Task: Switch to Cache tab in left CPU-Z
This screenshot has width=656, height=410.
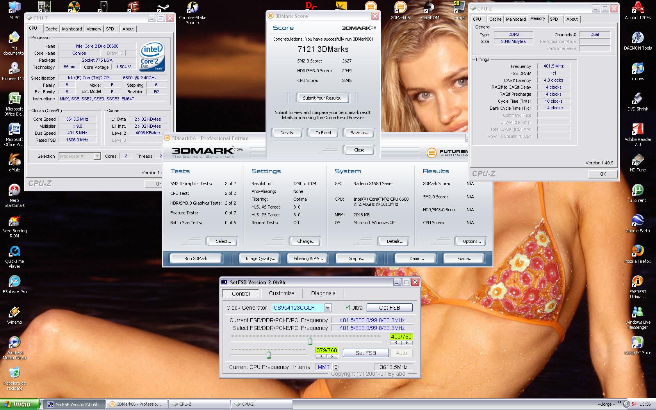Action: (51, 29)
